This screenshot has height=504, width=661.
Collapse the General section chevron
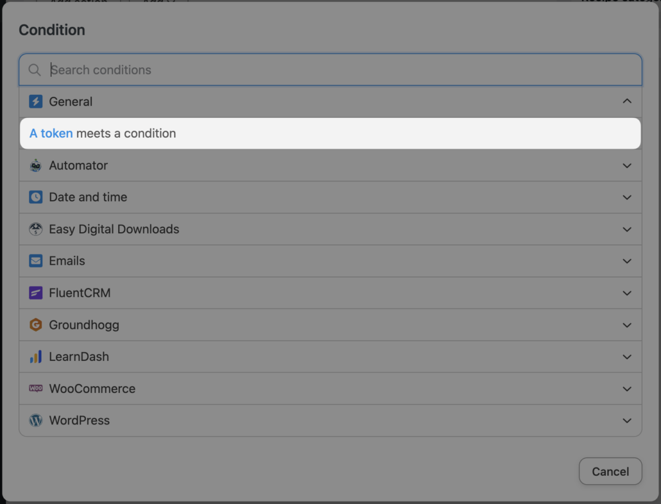(x=627, y=101)
